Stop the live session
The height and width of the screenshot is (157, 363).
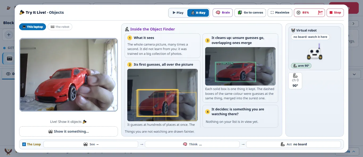(x=335, y=12)
